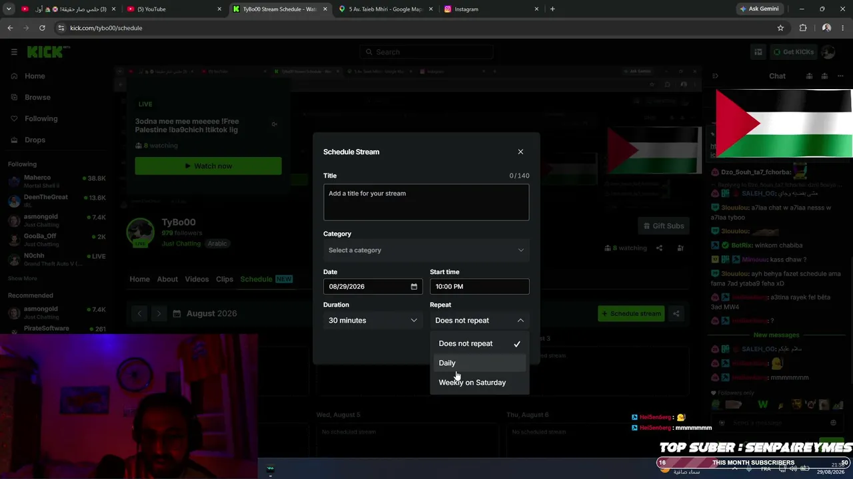Close the (5) YouTube browser tab
Screen dimensions: 853x479
click(x=219, y=9)
